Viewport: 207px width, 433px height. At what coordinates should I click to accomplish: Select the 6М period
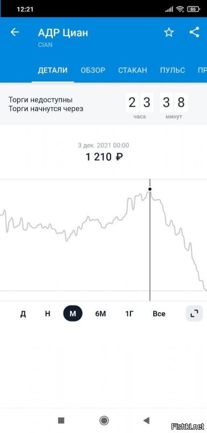point(100,314)
